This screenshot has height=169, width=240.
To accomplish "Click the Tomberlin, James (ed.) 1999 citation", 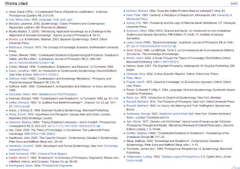I will 179,151.
